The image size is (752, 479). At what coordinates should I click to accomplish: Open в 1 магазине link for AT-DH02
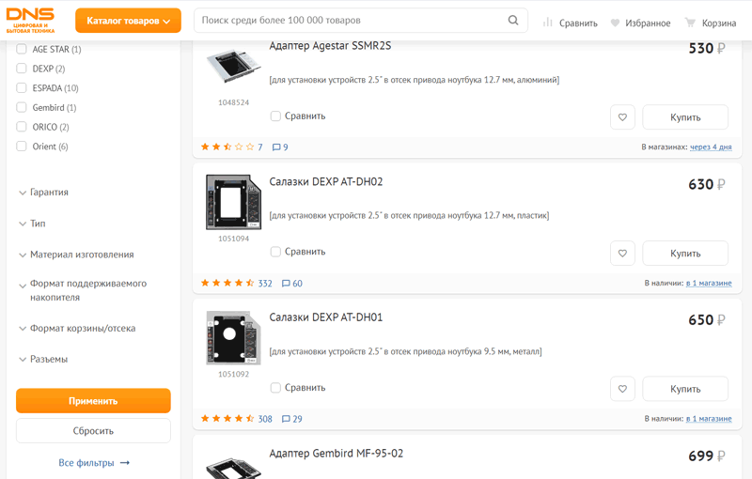709,283
